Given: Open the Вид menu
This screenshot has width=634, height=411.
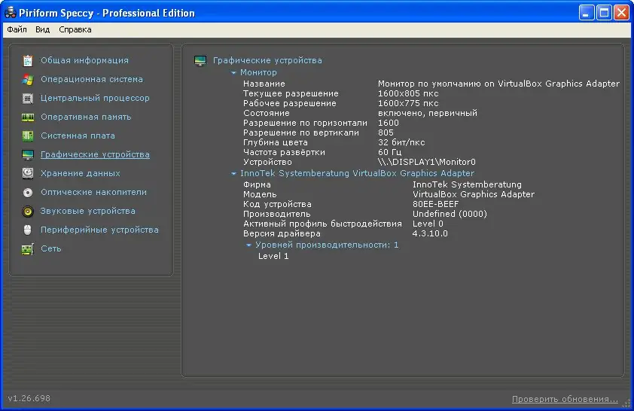Looking at the screenshot, I should pos(42,29).
